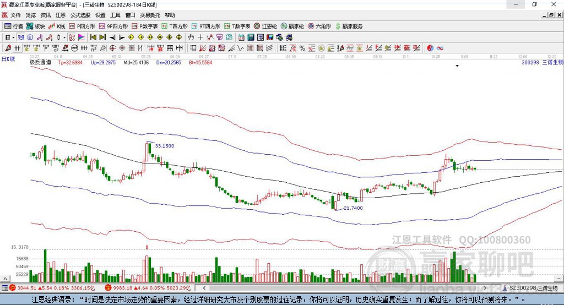Viewport: 564px width, 305px height.
Task: Open 文件 menu
Action: tap(16, 15)
